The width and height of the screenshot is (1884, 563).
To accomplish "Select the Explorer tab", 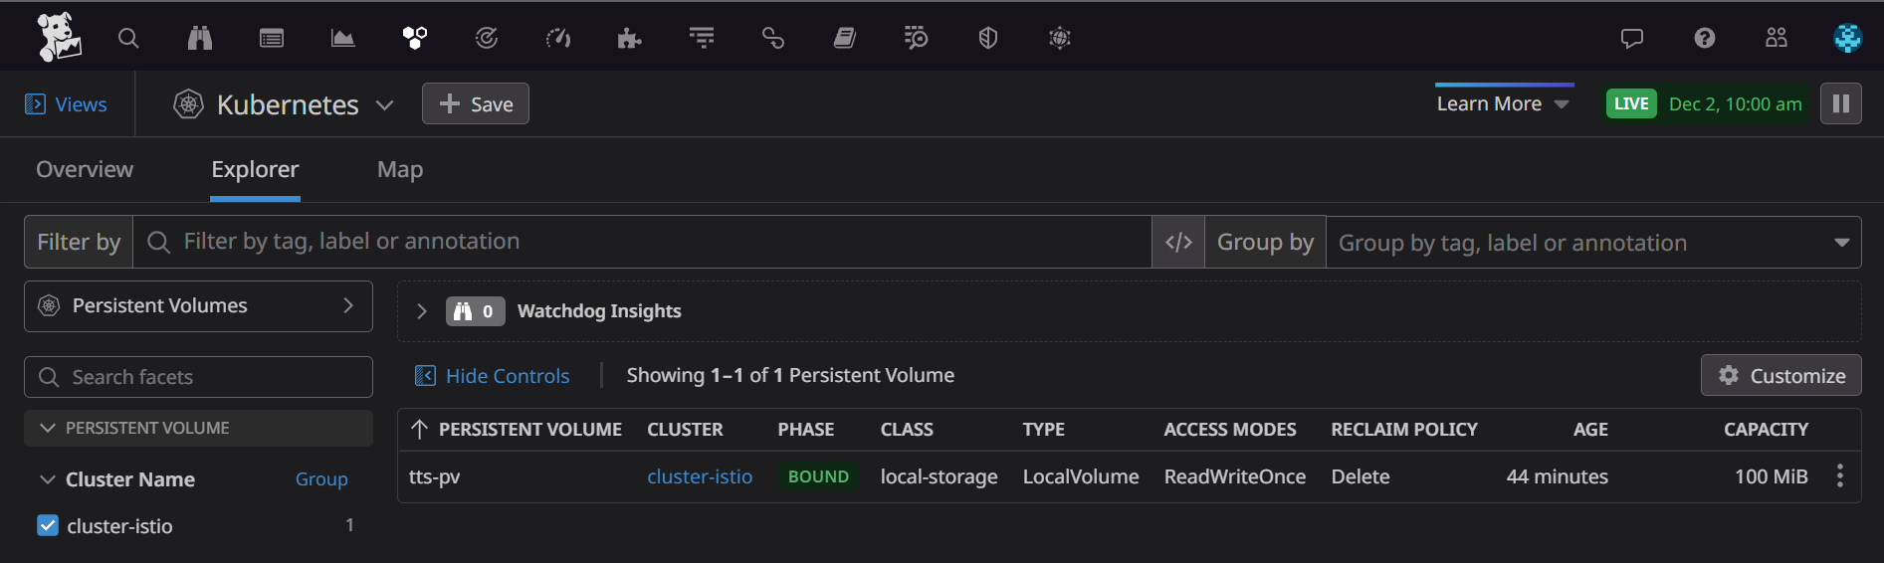I will 255,169.
